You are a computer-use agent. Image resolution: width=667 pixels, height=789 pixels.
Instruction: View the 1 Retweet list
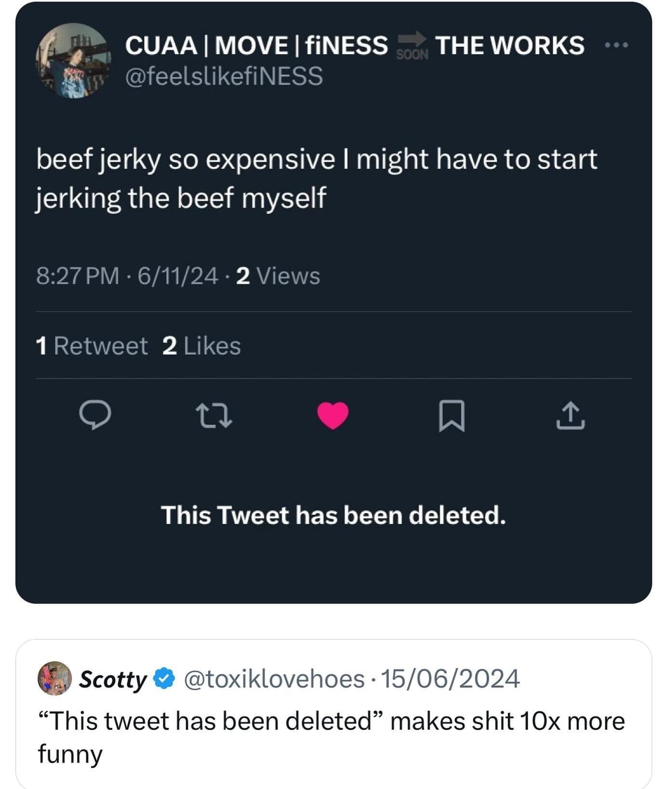[92, 346]
